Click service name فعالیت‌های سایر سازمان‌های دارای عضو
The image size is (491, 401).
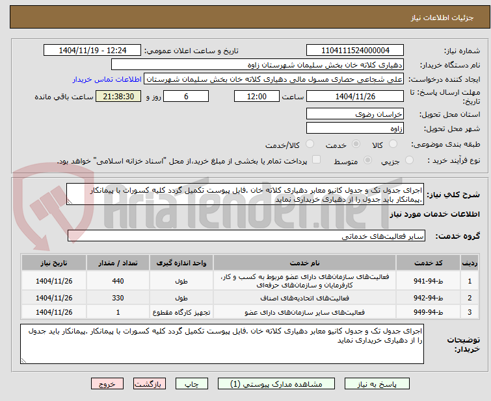click(305, 312)
